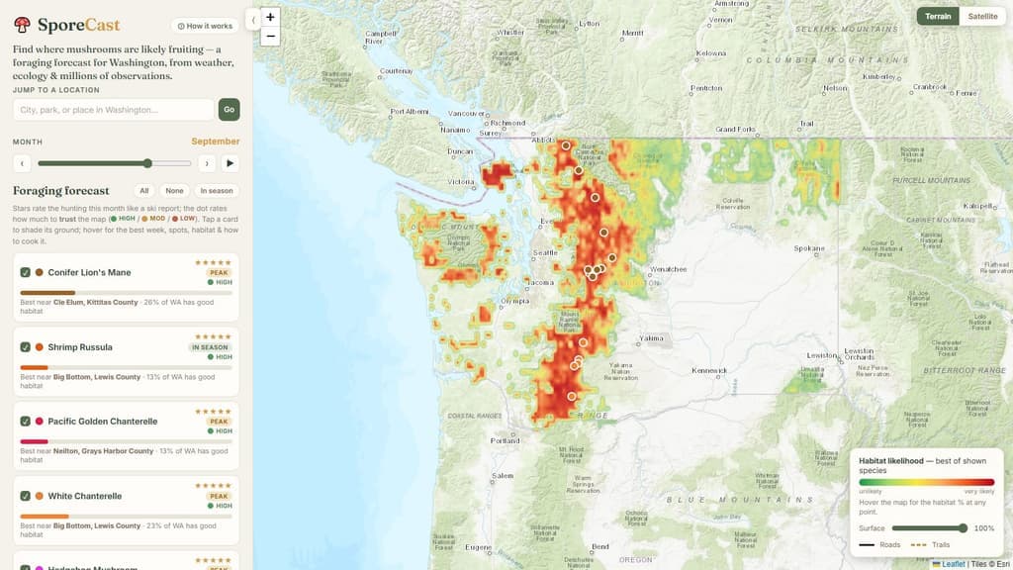Click the Seattle label on the map
This screenshot has width=1013, height=570.
[x=545, y=252]
